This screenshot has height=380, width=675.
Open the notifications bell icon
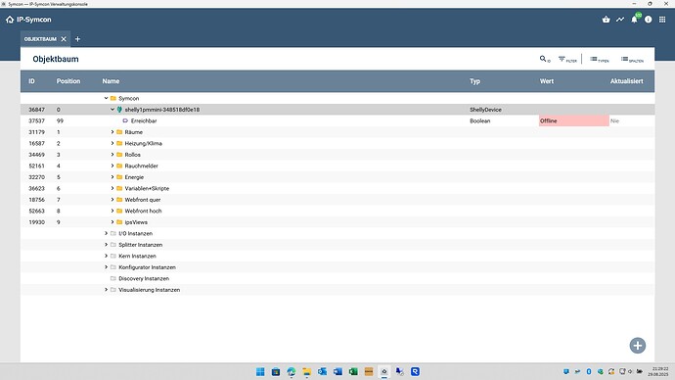coord(634,20)
